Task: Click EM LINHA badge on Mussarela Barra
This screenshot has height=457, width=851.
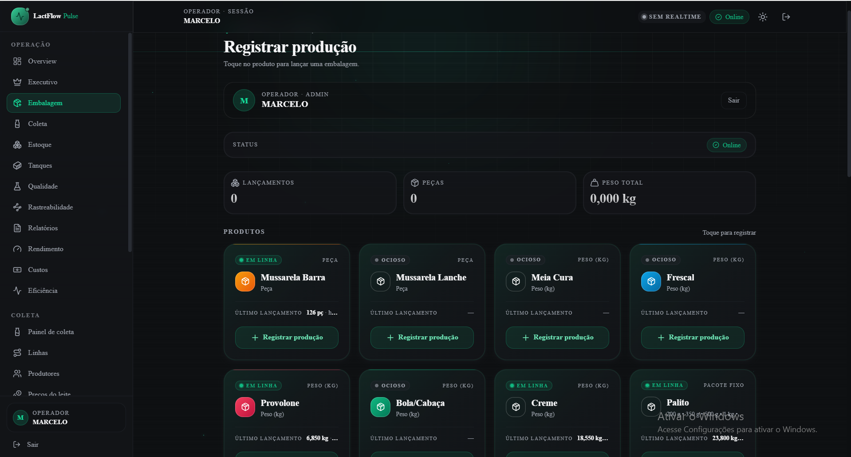Action: [x=258, y=260]
